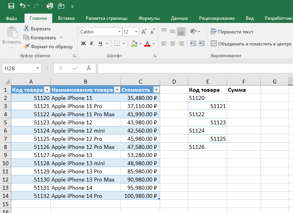
Task: Align text right icon
Action: pos(181,44)
